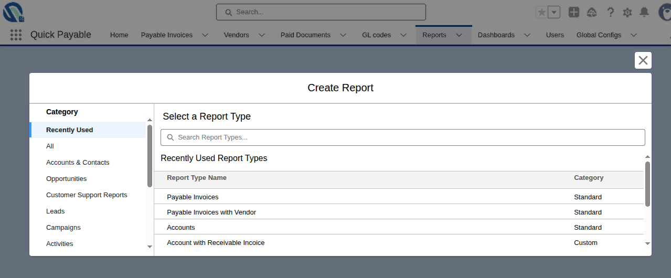The width and height of the screenshot is (671, 278).
Task: Open the Dashboards tab
Action: (496, 35)
